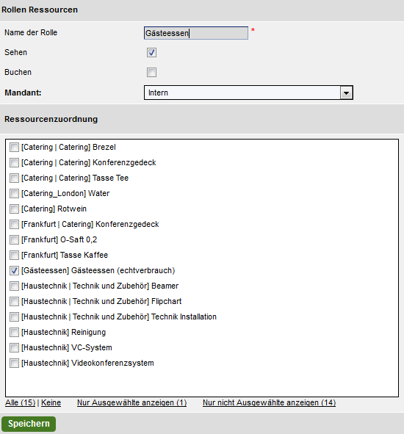Check Catering_London Water entry
The image size is (404, 434).
pyautogui.click(x=14, y=193)
